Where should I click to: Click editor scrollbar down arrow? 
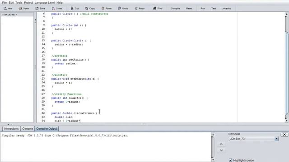(x=286, y=121)
